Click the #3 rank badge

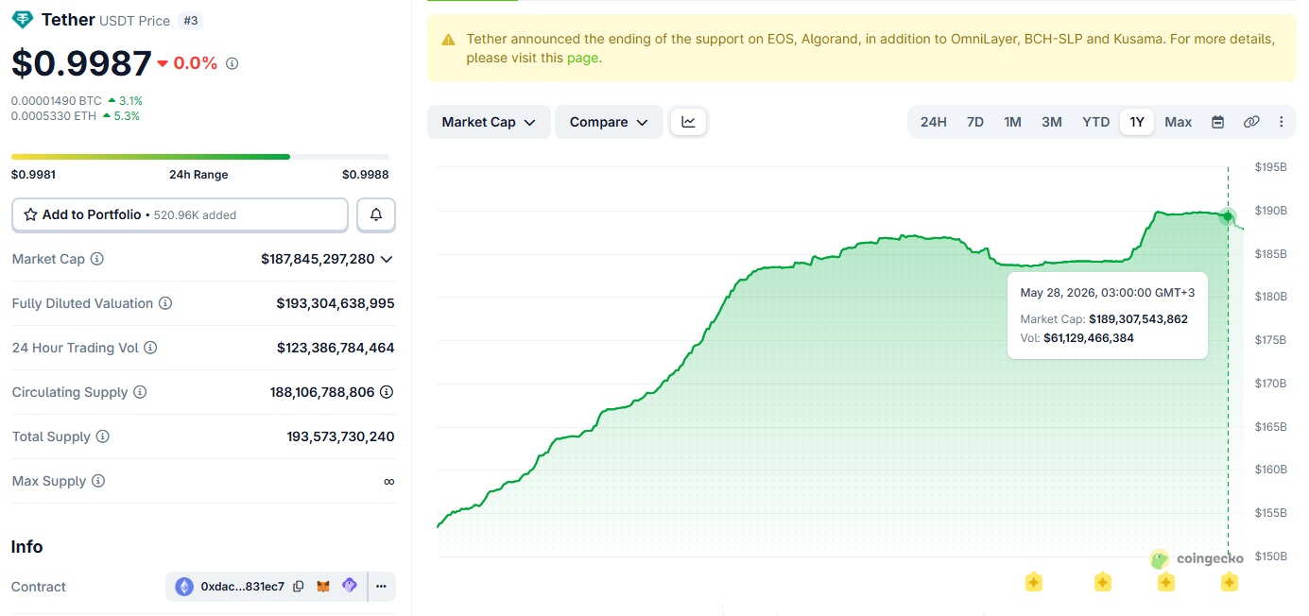[190, 20]
